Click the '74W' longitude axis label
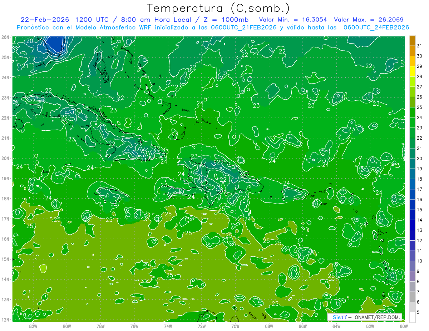The image size is (429, 331). [x=168, y=326]
